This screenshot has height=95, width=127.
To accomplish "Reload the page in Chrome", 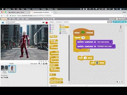I will (x=7, y=16).
